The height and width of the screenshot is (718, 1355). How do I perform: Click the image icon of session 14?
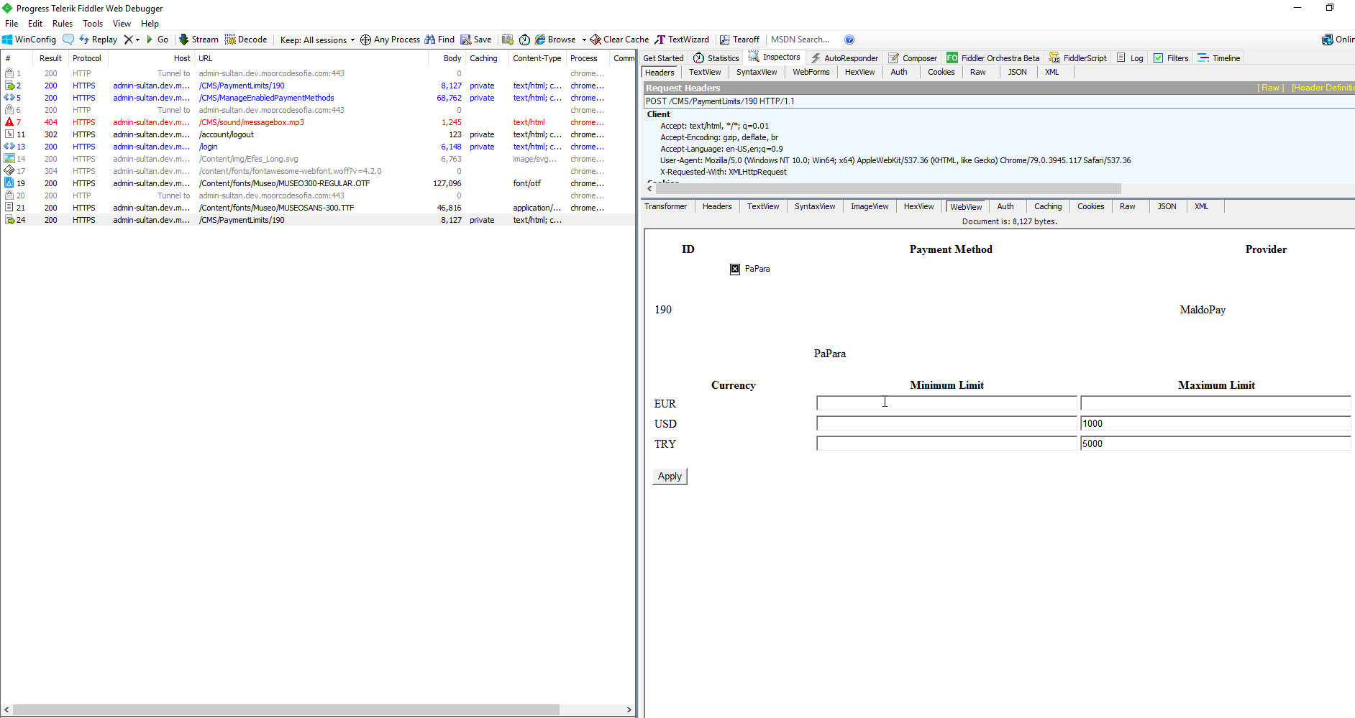[9, 159]
